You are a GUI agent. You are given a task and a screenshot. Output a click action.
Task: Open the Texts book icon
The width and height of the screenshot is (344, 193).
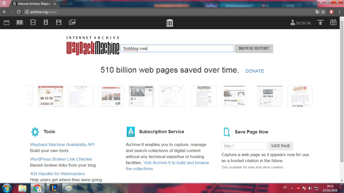click(20, 23)
